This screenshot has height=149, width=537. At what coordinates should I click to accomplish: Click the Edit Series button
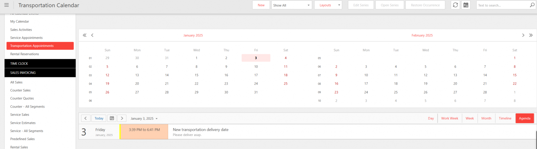(x=361, y=5)
